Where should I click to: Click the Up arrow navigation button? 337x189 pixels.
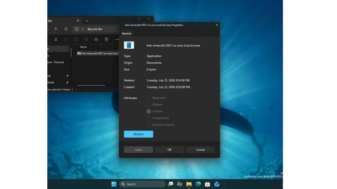click(x=56, y=29)
